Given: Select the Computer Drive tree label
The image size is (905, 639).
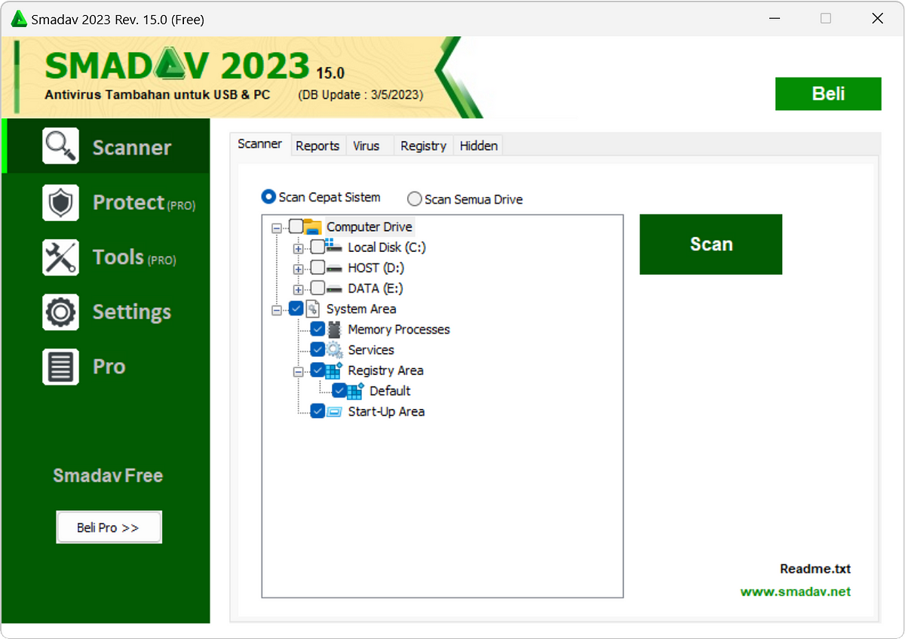Looking at the screenshot, I should point(370,226).
